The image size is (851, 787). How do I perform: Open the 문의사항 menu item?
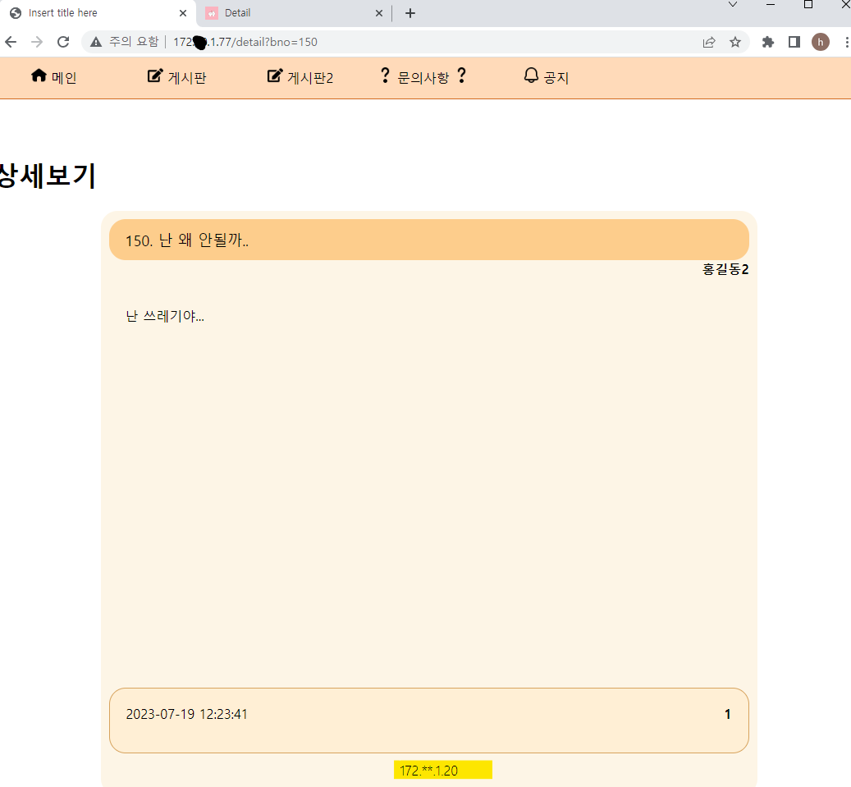[423, 78]
